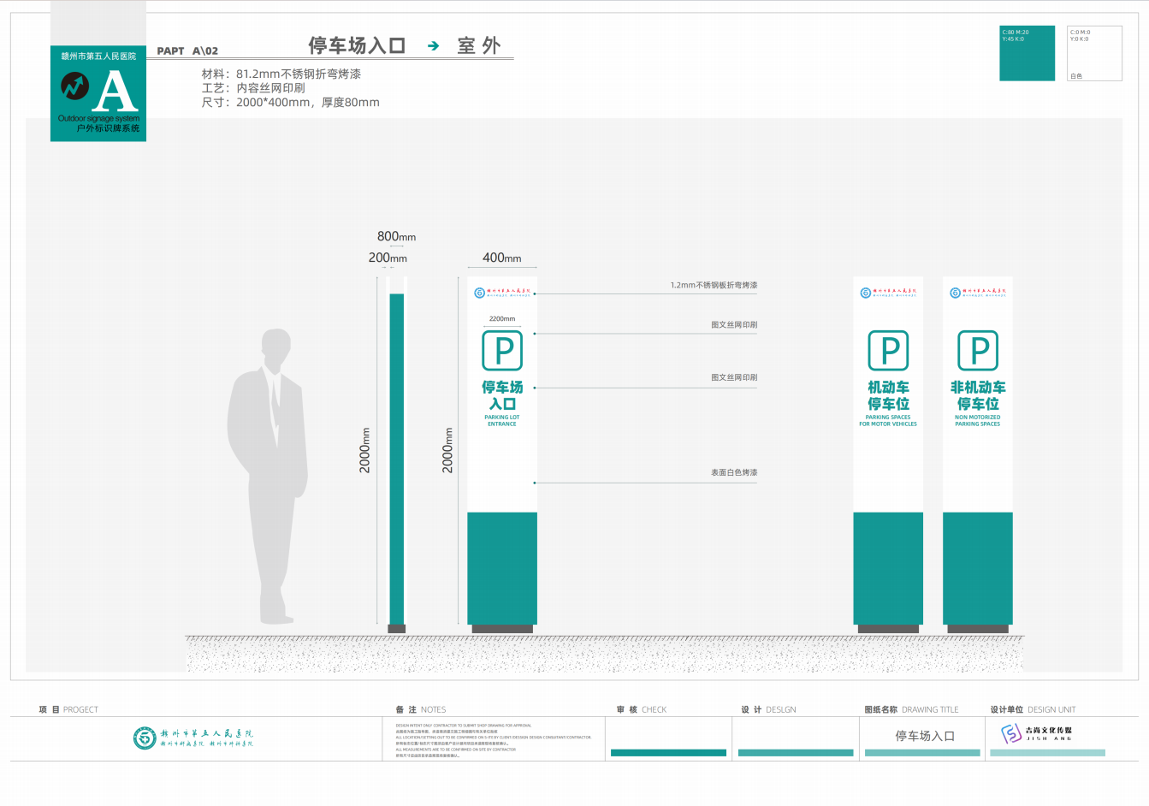Viewport: 1149px width, 806px height.
Task: Click the '设计单位 DESIGN UNIT' footer label
Action: point(1034,710)
